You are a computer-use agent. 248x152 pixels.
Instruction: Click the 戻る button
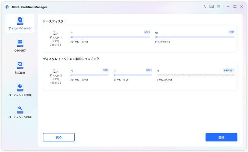pos(59,137)
